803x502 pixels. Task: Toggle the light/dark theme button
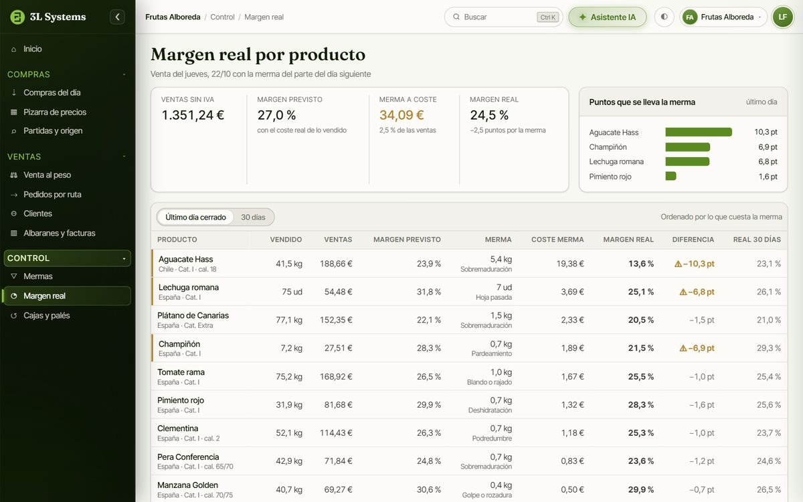tap(664, 17)
